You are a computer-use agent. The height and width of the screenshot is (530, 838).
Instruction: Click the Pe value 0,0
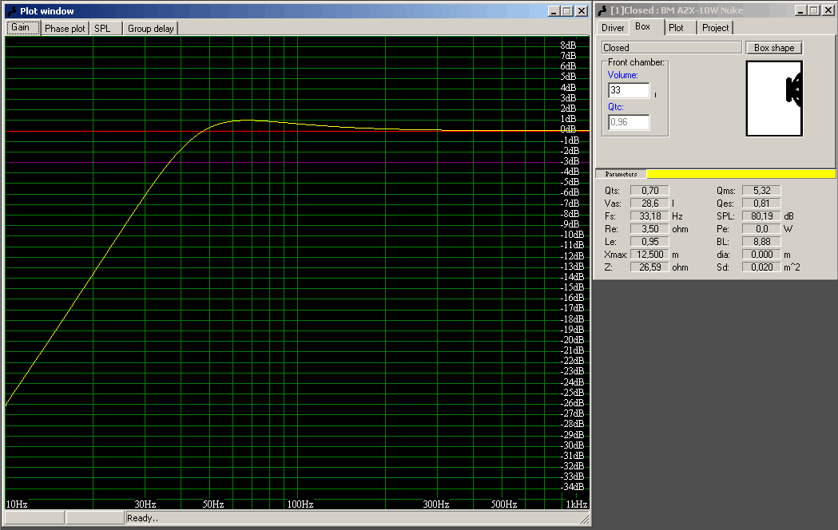[x=761, y=229]
